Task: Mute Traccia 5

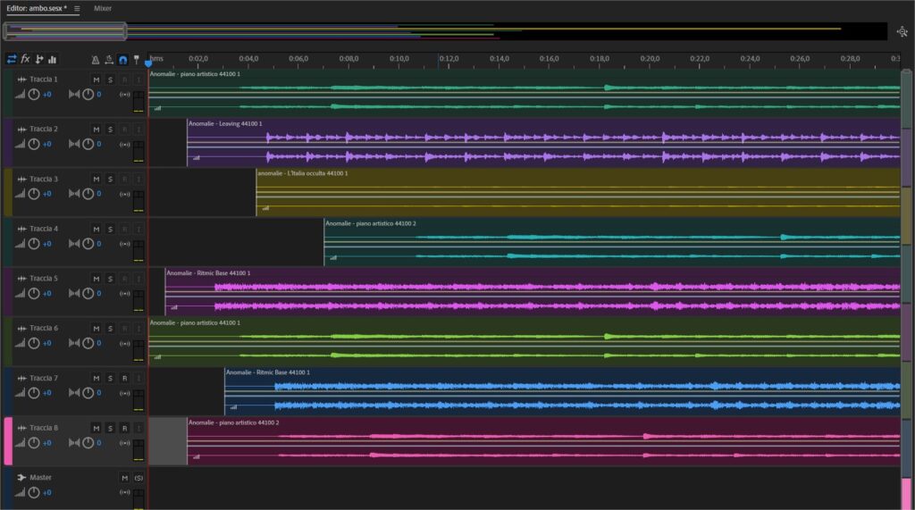Action: click(x=97, y=279)
